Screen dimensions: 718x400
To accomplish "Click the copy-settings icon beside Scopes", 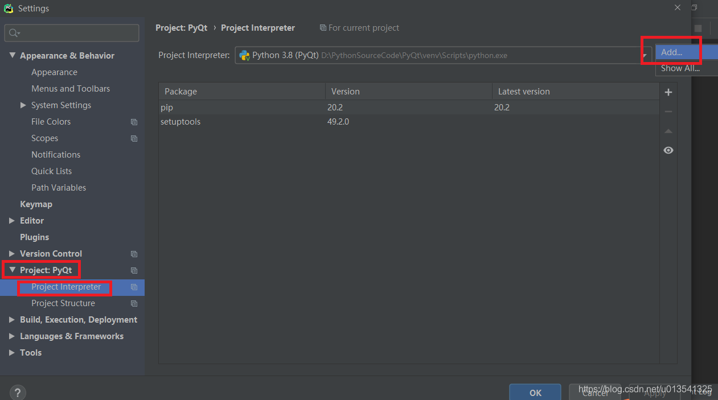I will tap(134, 138).
